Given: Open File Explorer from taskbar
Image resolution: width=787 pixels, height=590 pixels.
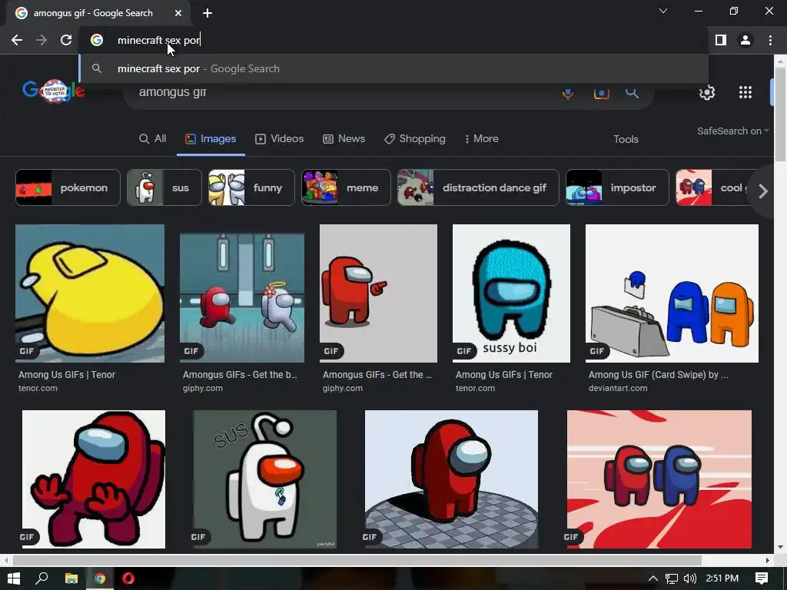Looking at the screenshot, I should [71, 578].
